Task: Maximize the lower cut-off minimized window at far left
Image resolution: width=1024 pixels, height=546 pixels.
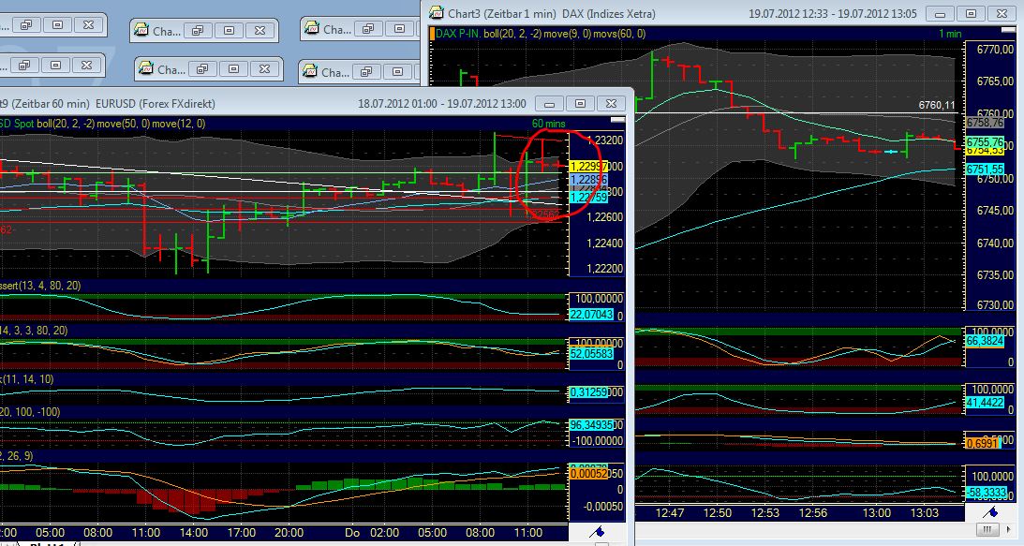Action: (x=55, y=65)
